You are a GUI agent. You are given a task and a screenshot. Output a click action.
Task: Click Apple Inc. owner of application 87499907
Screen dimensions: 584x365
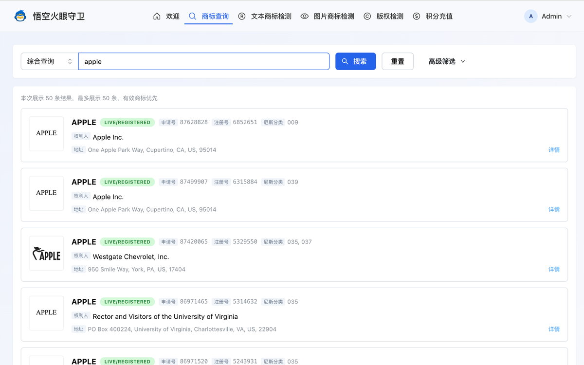pos(108,197)
